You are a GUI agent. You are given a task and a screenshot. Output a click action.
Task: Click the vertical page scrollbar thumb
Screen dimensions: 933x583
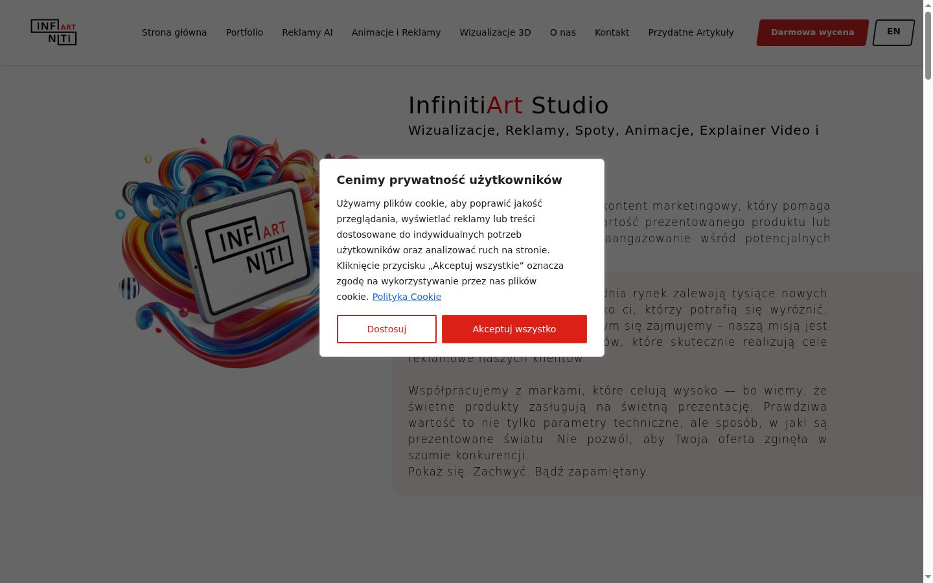(928, 45)
